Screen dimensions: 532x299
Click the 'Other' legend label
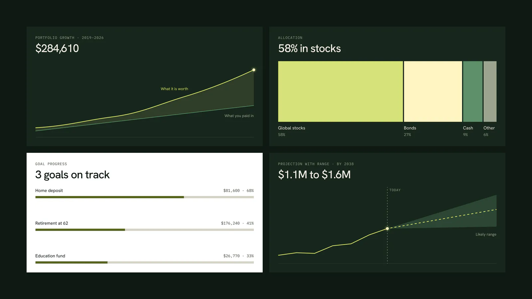pos(489,128)
